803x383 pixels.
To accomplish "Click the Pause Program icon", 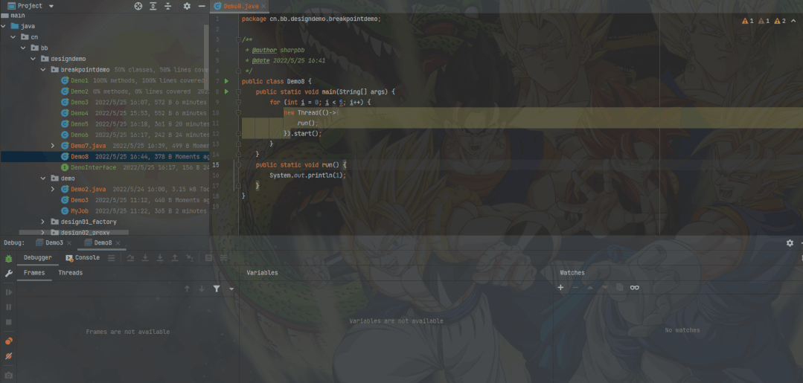I will 8,307.
